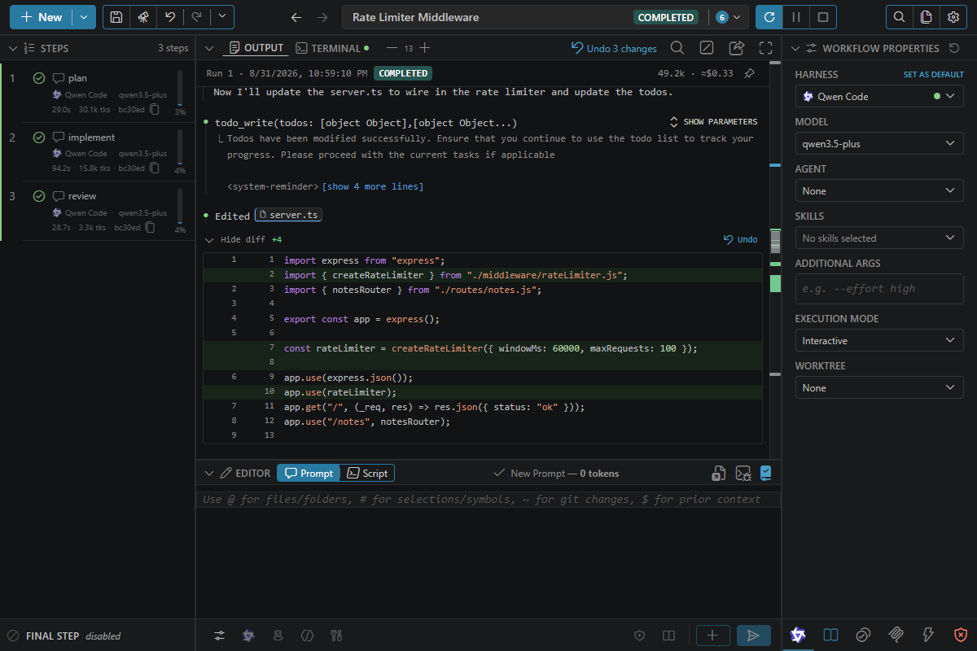Search within the output panel

[677, 48]
